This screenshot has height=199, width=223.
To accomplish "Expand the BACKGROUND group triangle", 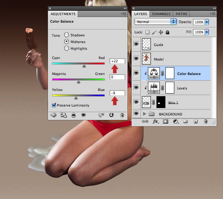I will [x=145, y=114].
